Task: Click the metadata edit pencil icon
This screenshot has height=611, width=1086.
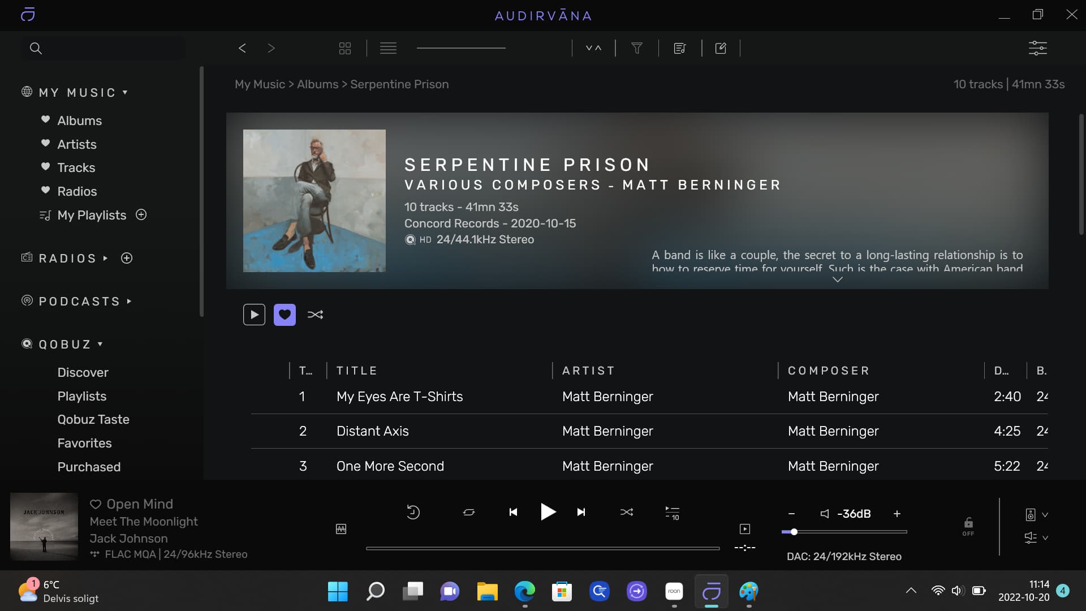Action: pos(721,49)
